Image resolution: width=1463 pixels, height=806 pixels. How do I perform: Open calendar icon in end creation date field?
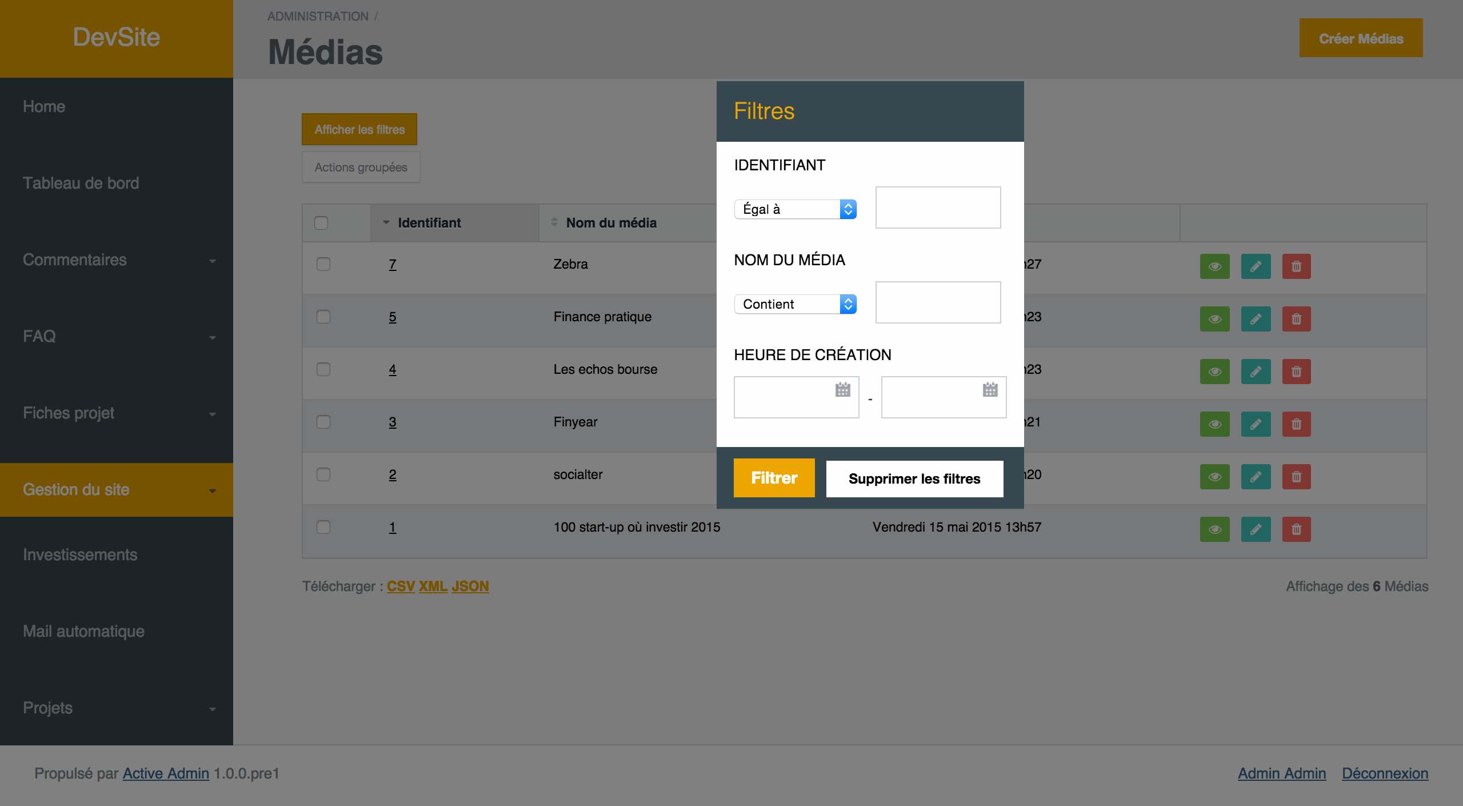click(990, 390)
